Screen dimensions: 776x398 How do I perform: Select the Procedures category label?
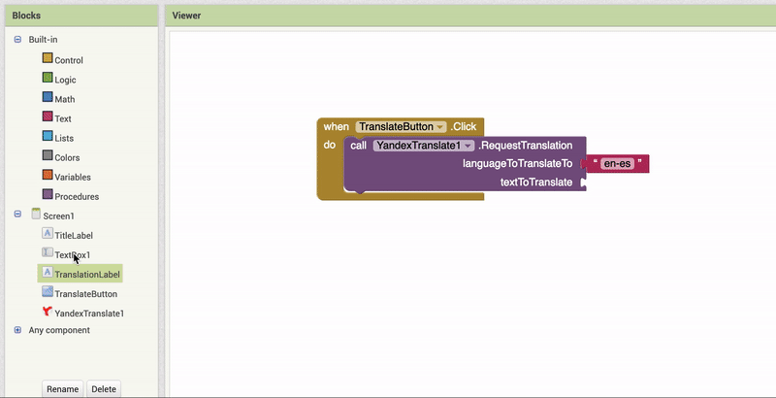tap(77, 196)
